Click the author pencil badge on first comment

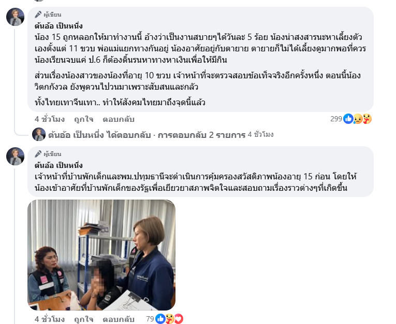tap(38, 15)
